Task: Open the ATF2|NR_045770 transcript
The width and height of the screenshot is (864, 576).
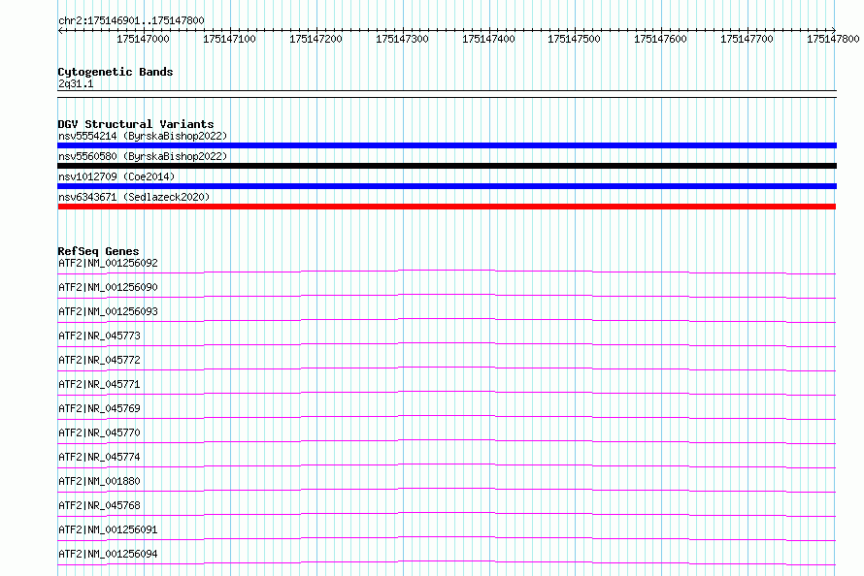Action: [x=99, y=432]
